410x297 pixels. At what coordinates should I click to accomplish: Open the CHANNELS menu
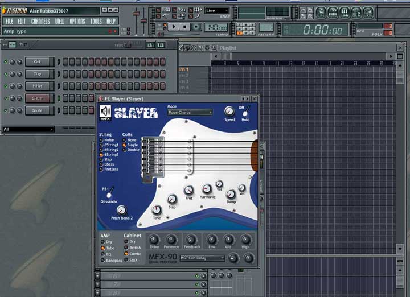pyautogui.click(x=40, y=22)
